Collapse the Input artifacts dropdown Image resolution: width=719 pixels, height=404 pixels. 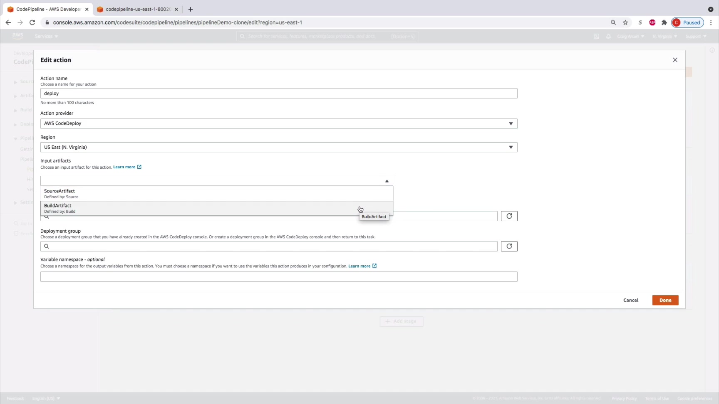[216, 181]
